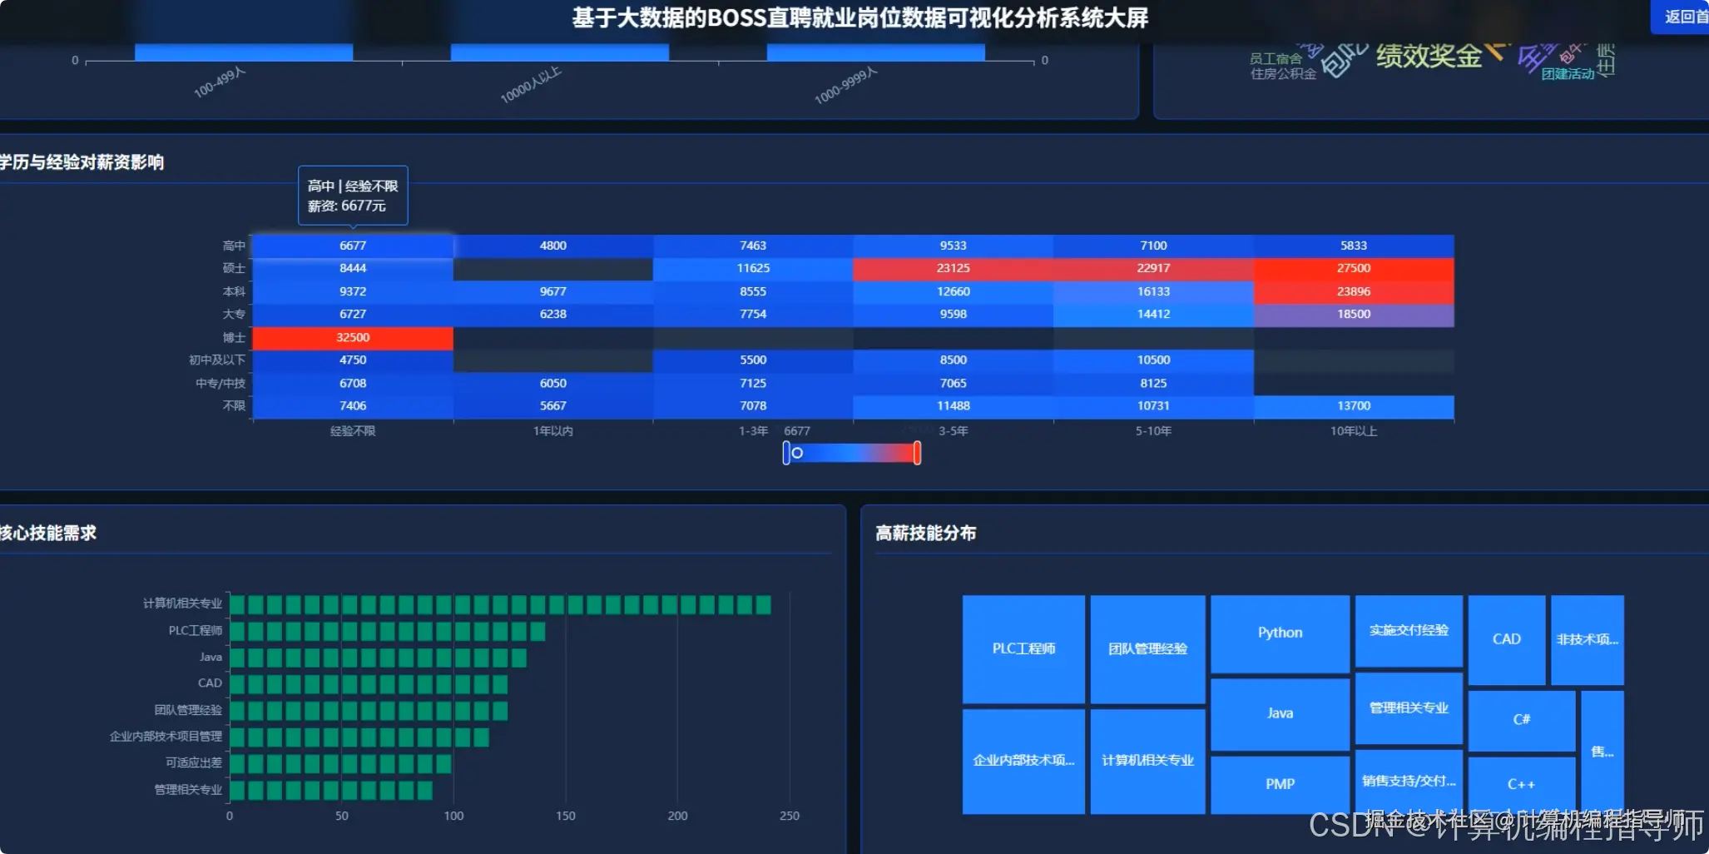Click the heatmap cell with value 22917

pyautogui.click(x=1153, y=268)
